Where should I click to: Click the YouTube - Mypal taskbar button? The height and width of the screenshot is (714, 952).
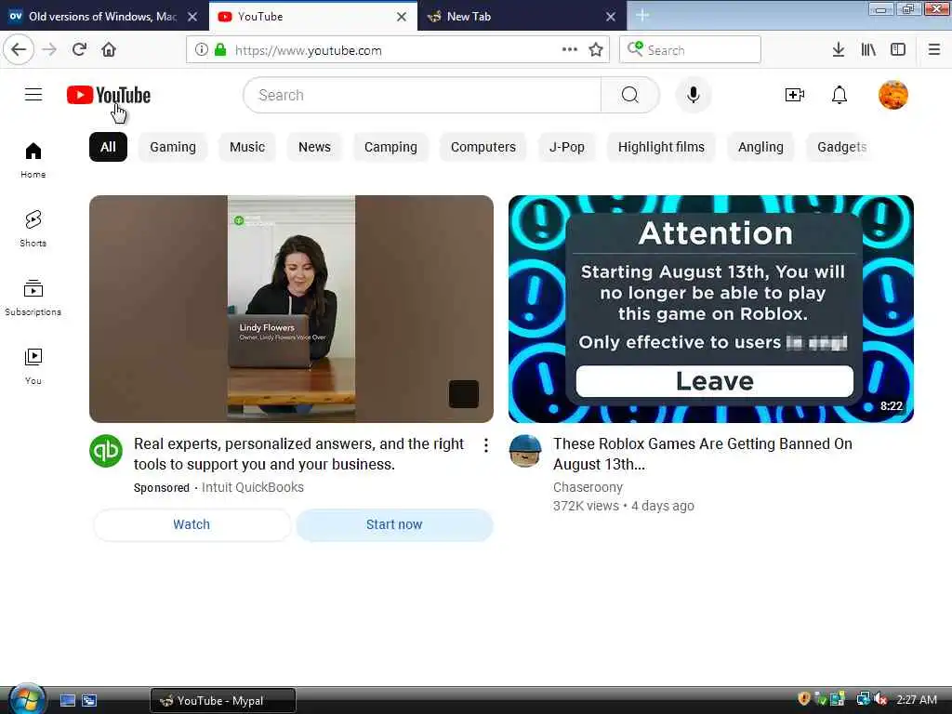click(223, 701)
